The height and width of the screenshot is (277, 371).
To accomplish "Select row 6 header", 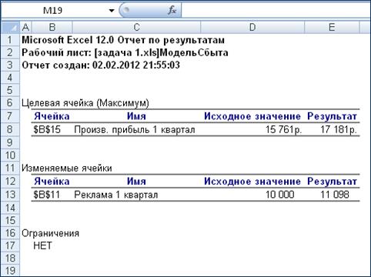I will 10,103.
